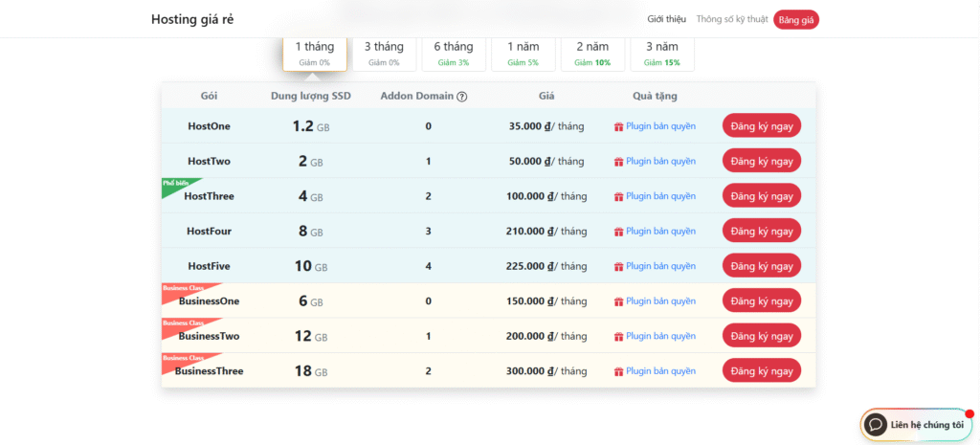Choose the 6 tháng billing period
The width and height of the screenshot is (980, 445).
454,53
